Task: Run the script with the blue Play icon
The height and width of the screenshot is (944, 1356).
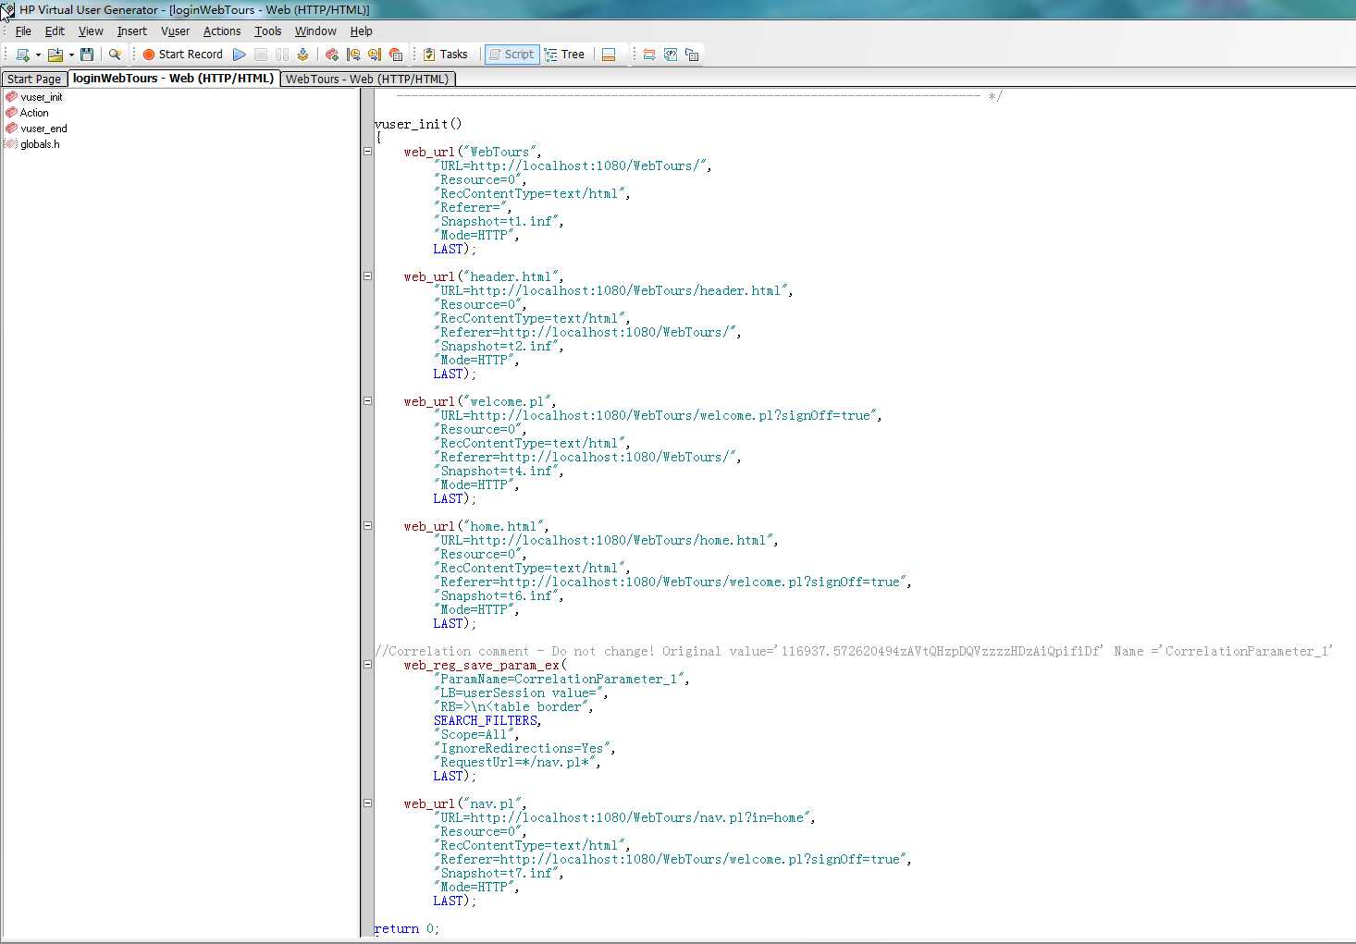Action: point(240,55)
